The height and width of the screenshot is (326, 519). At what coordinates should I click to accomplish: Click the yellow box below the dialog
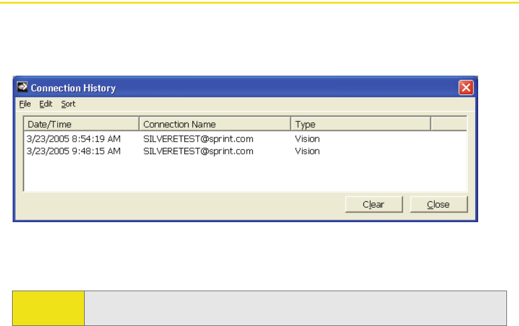click(x=48, y=308)
